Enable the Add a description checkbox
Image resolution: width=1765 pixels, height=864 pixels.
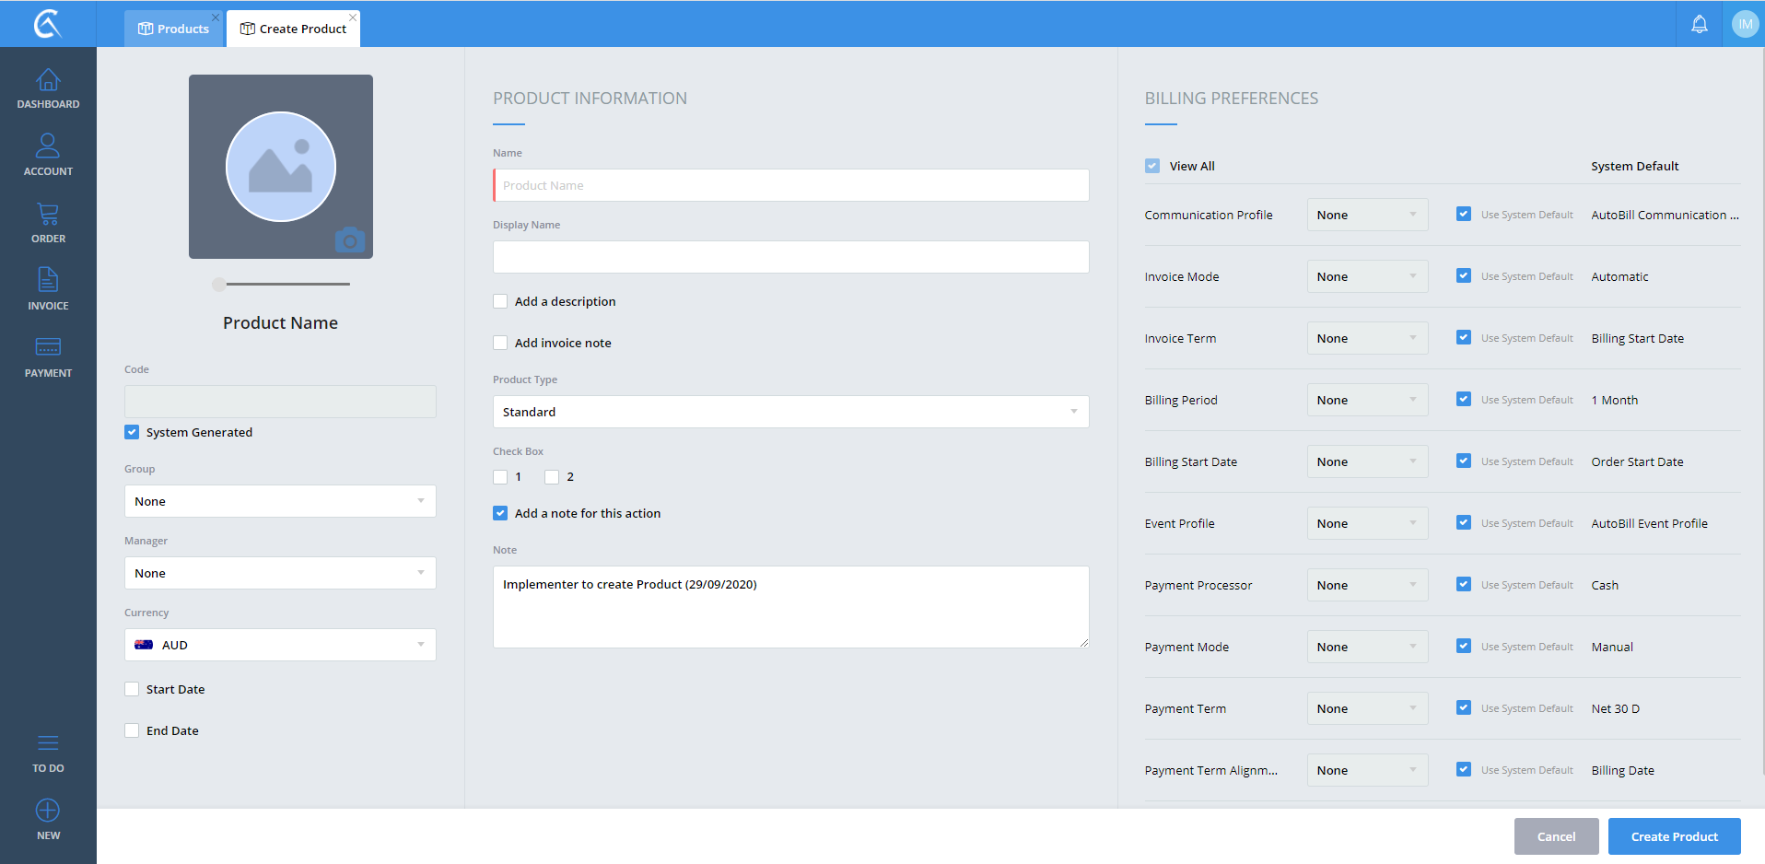point(500,301)
